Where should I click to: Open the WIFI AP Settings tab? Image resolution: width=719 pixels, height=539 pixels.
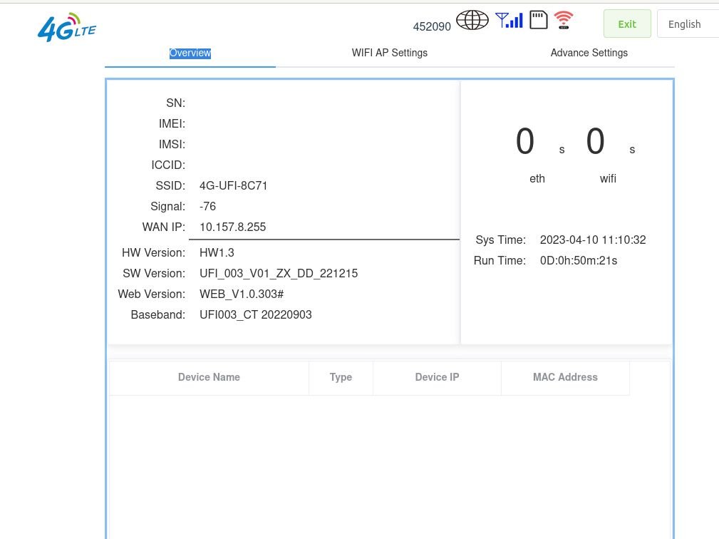tap(390, 53)
